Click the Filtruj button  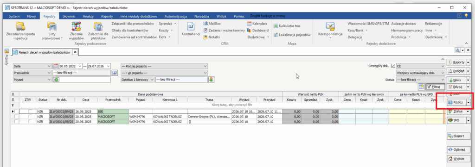[435, 87]
